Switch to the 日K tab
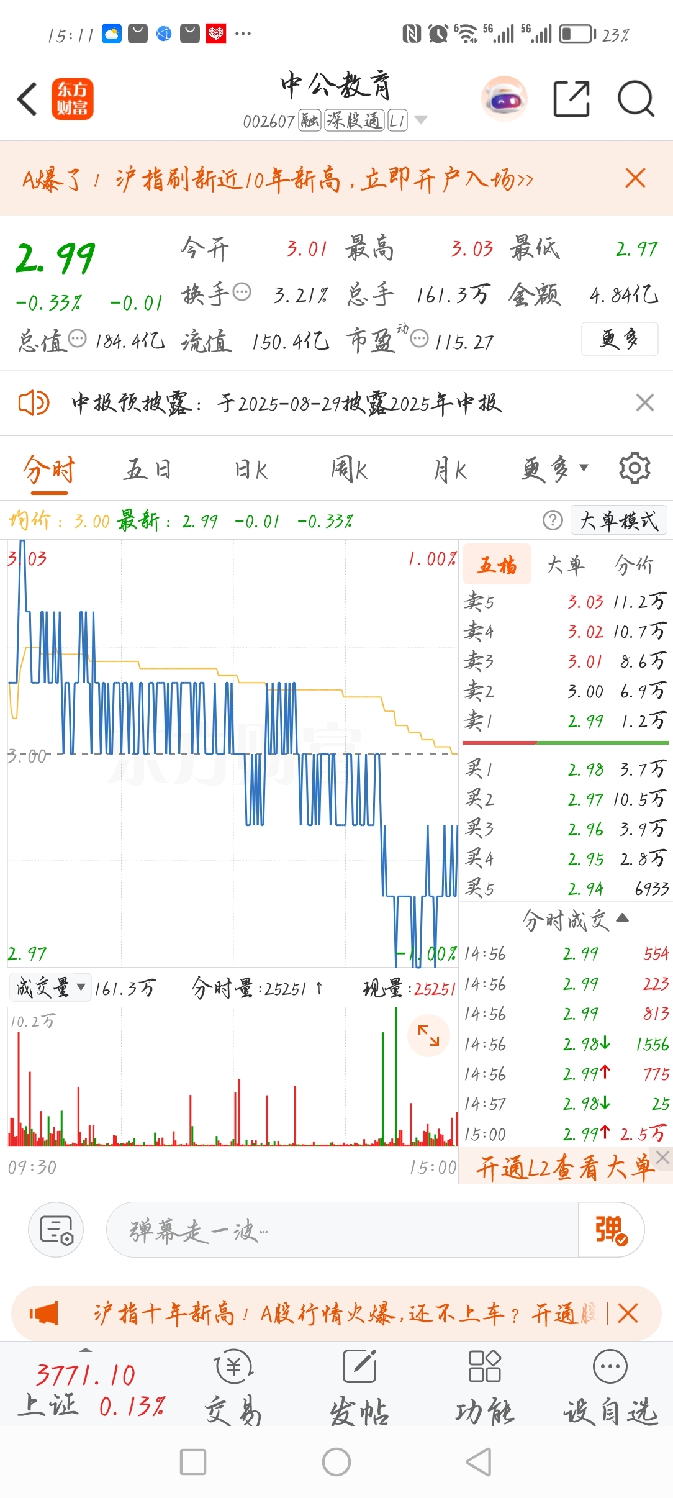The width and height of the screenshot is (673, 1498). pos(251,470)
